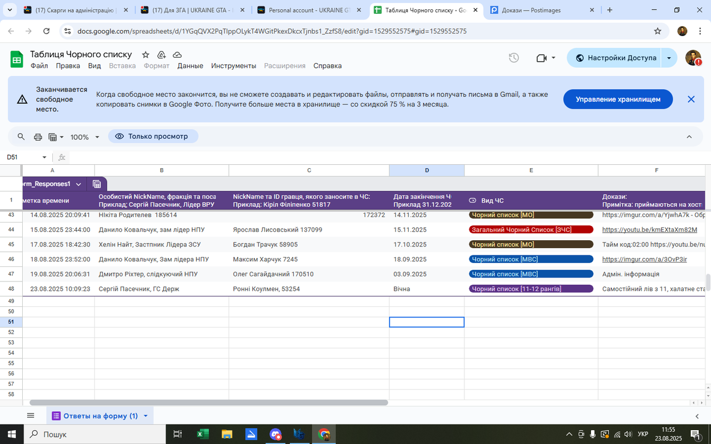The width and height of the screenshot is (711, 444).
Task: Open the search magnifier in toolbar
Action: 21,137
